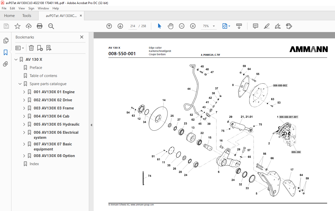This screenshot has height=211, width=335.
Task: Open the Edit menu
Action: point(12,8)
